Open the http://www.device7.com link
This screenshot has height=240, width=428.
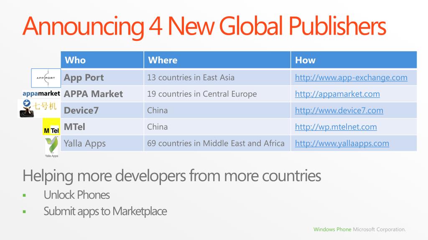point(339,110)
